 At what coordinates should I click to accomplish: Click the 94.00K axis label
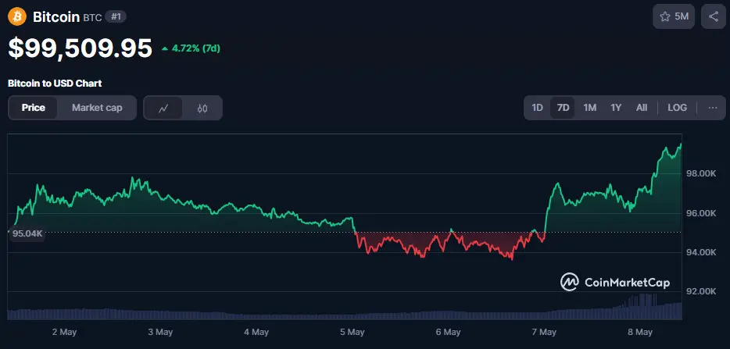point(700,252)
